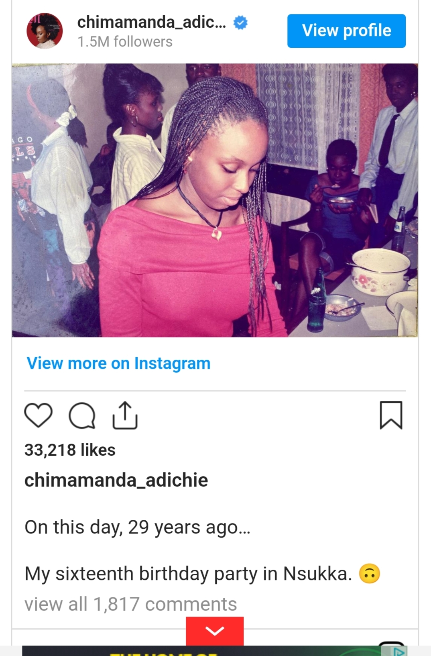Tap the share arrow icon
Screen dimensions: 431x656
click(x=125, y=416)
